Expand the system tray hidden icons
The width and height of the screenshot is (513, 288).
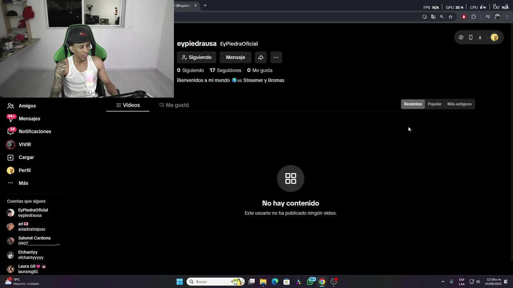[443, 282]
